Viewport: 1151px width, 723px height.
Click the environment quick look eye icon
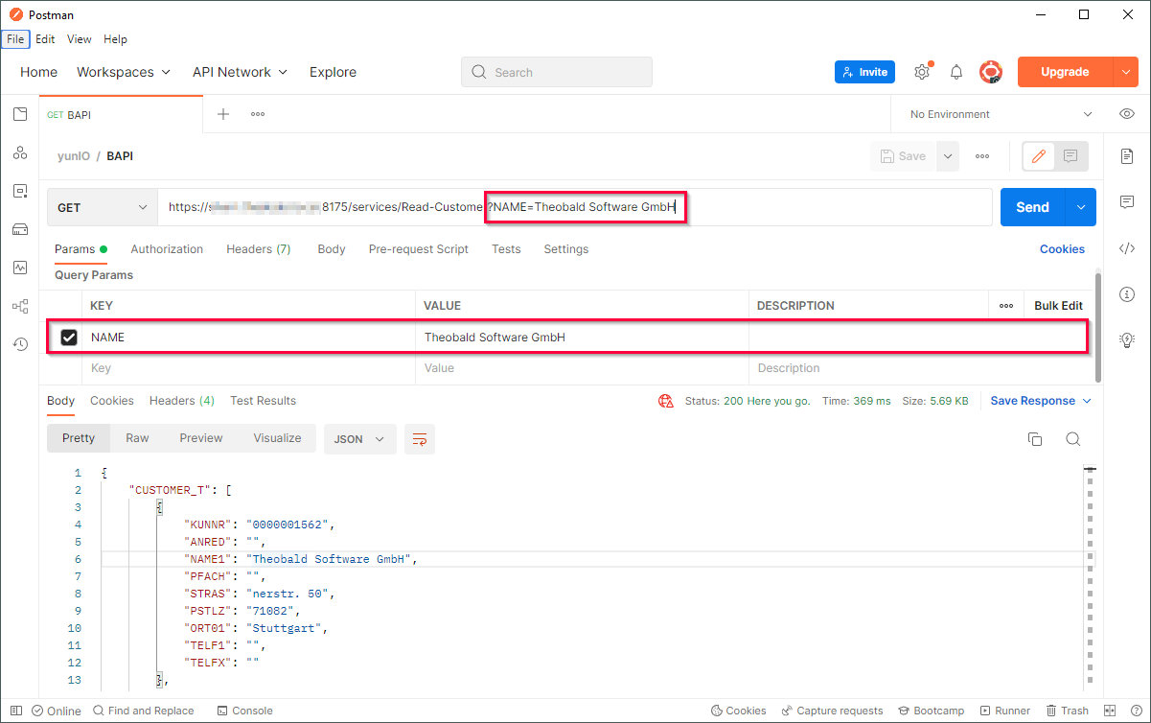point(1127,114)
